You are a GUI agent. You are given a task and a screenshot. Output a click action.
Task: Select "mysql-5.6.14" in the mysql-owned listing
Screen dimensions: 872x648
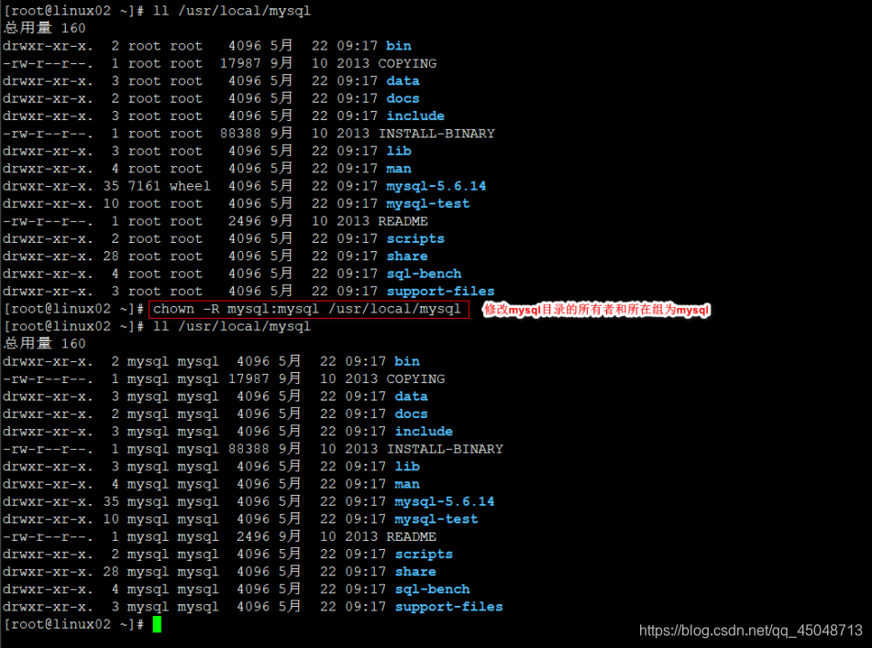(x=445, y=501)
